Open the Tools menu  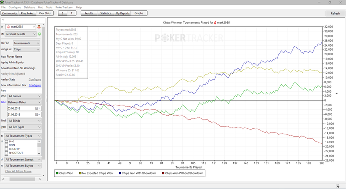(49, 7)
